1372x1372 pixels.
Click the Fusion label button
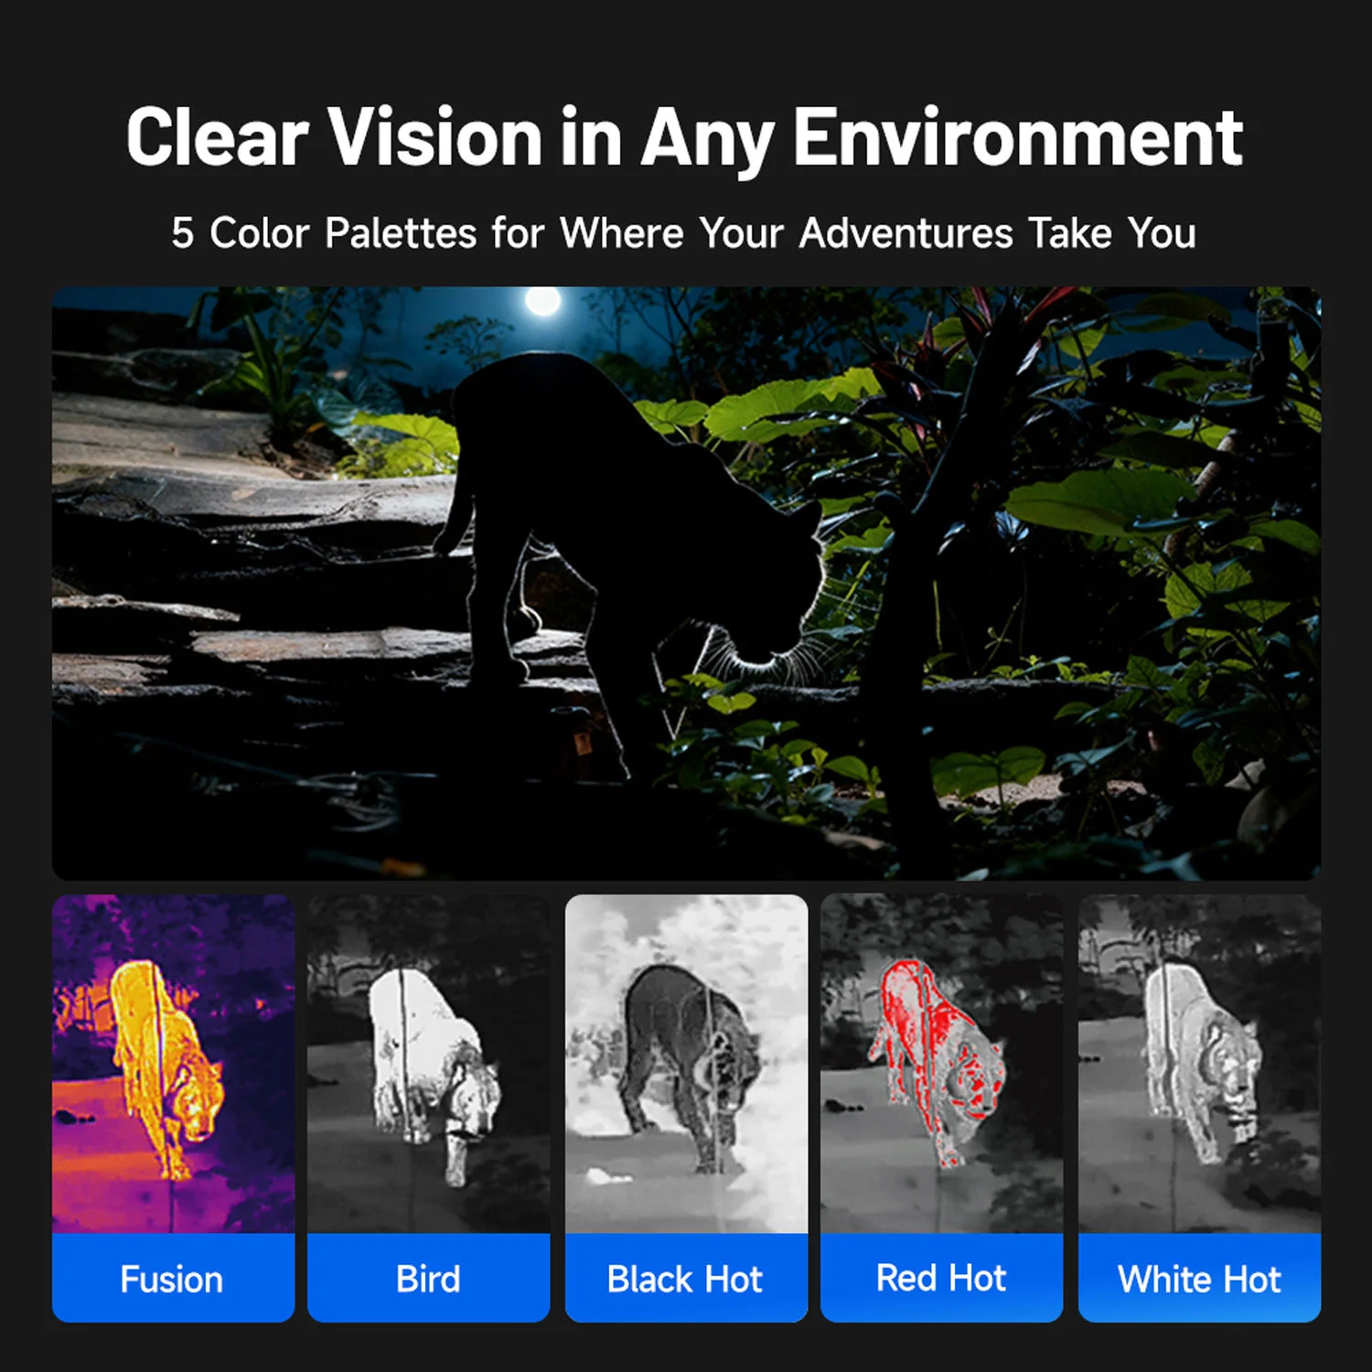173,1278
